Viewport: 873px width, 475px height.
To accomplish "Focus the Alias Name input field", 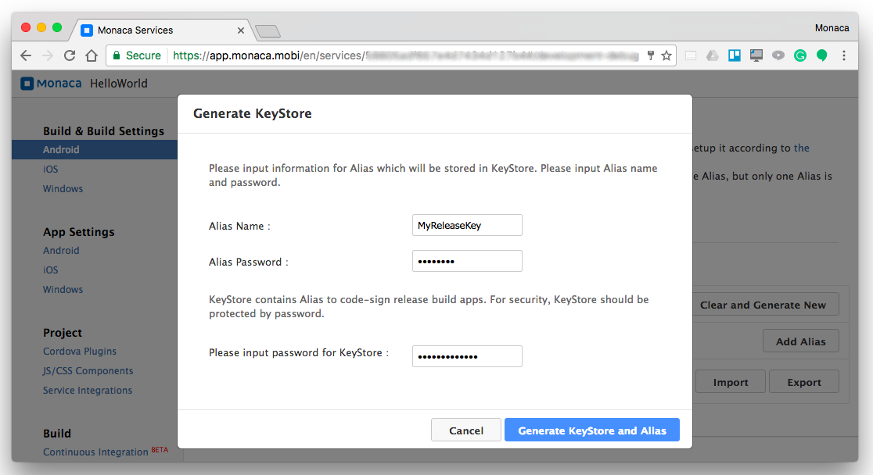I will click(x=467, y=225).
